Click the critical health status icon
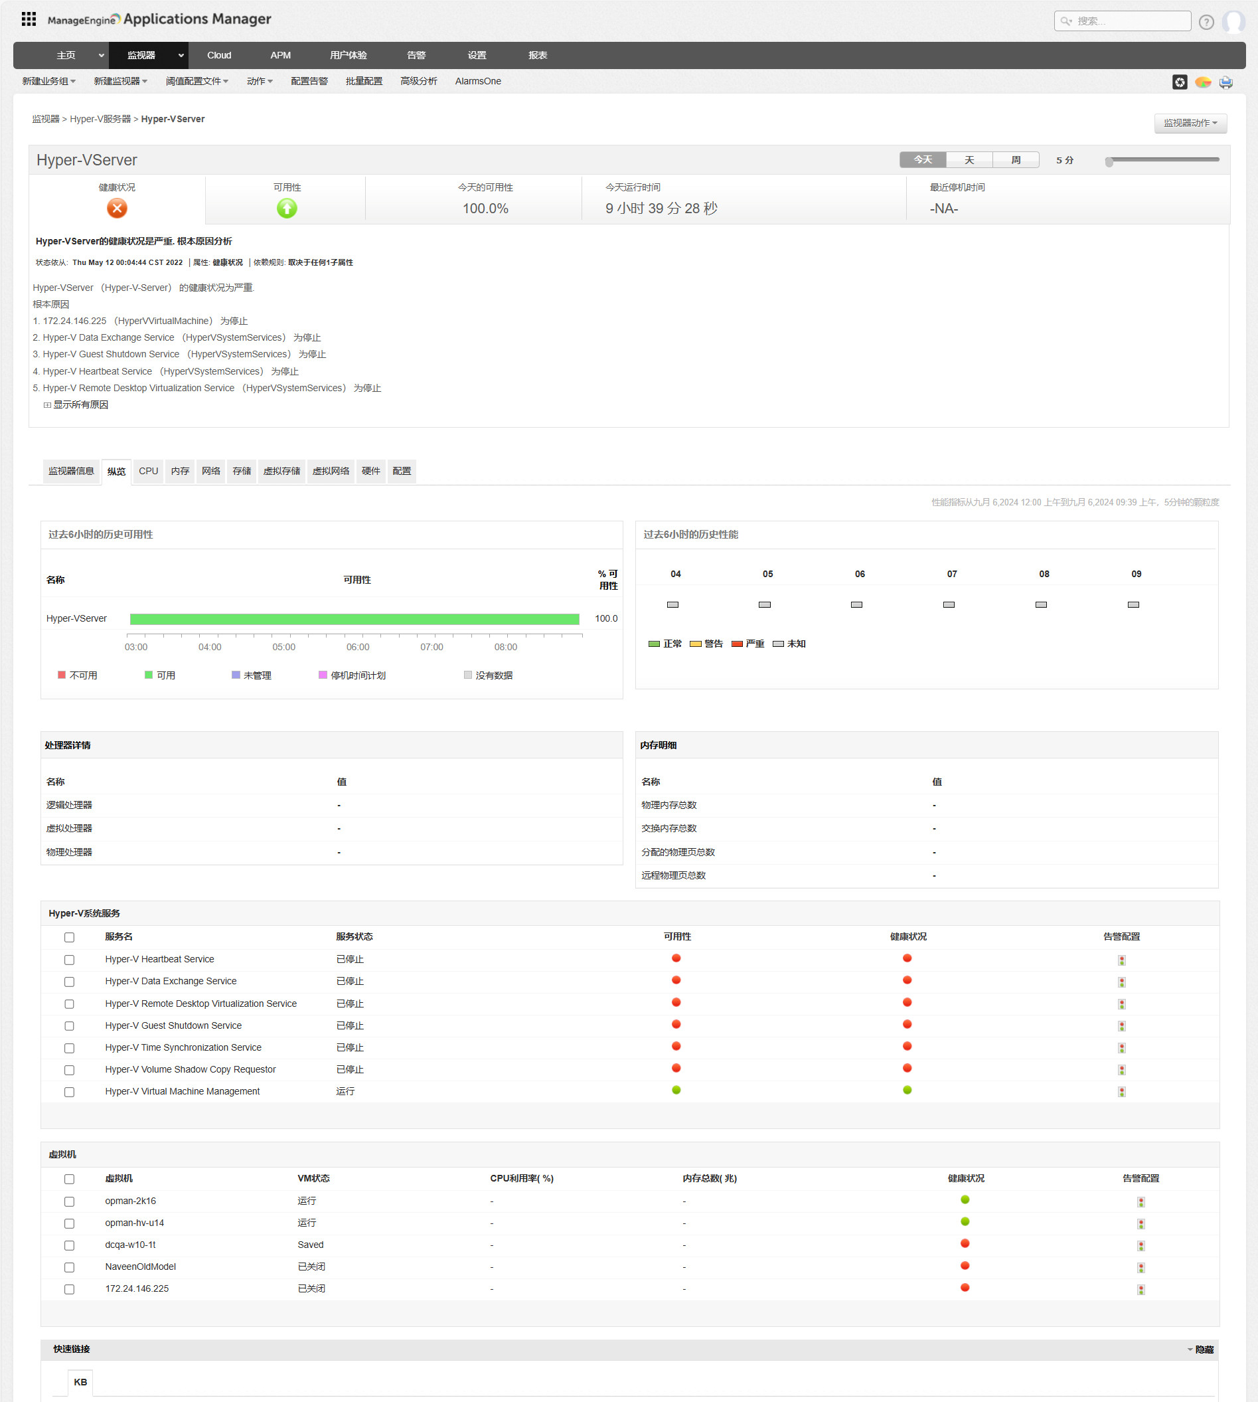Image resolution: width=1258 pixels, height=1402 pixels. [x=117, y=208]
